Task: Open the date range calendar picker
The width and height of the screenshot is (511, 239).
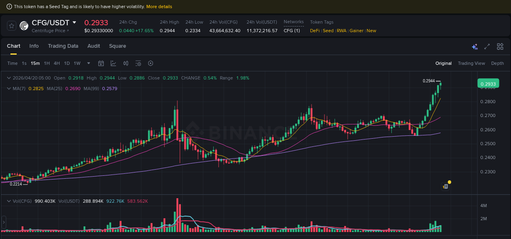Action: coord(101,63)
